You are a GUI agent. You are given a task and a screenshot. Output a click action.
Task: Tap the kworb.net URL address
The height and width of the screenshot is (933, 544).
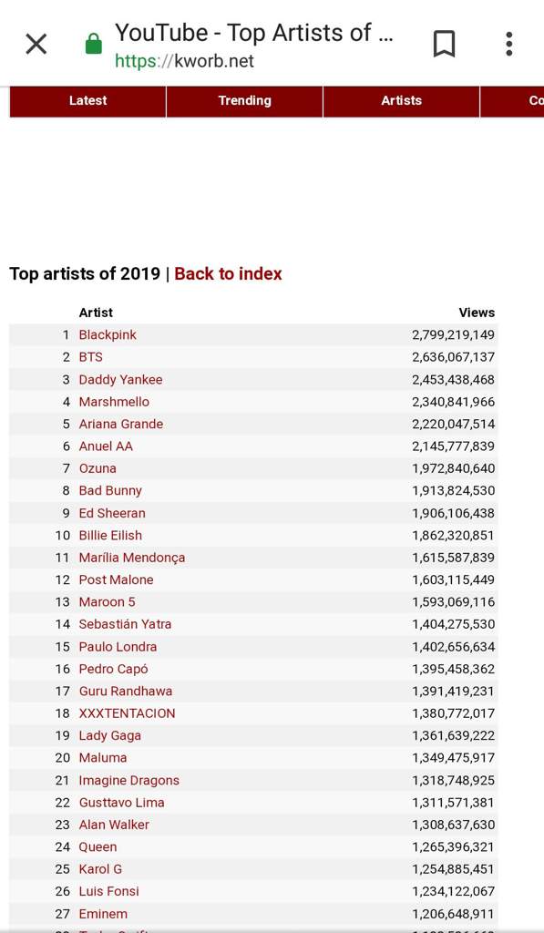point(184,61)
